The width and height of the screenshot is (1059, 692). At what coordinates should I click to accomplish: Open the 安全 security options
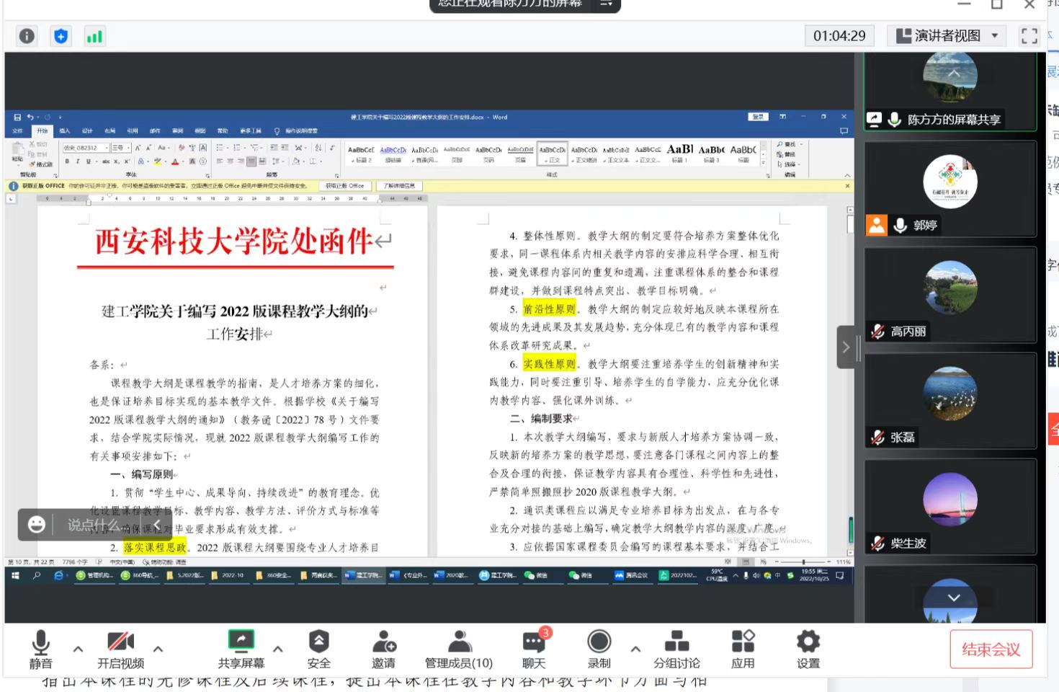pos(318,649)
